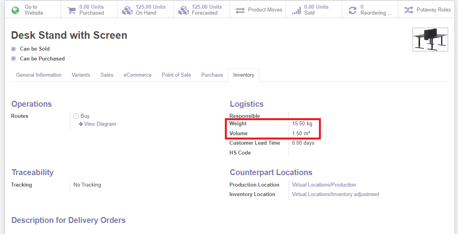Open Product Moves via the arrows icon
The height and width of the screenshot is (234, 458).
click(x=240, y=10)
